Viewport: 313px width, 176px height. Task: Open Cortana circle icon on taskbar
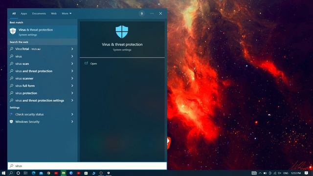coord(18,173)
